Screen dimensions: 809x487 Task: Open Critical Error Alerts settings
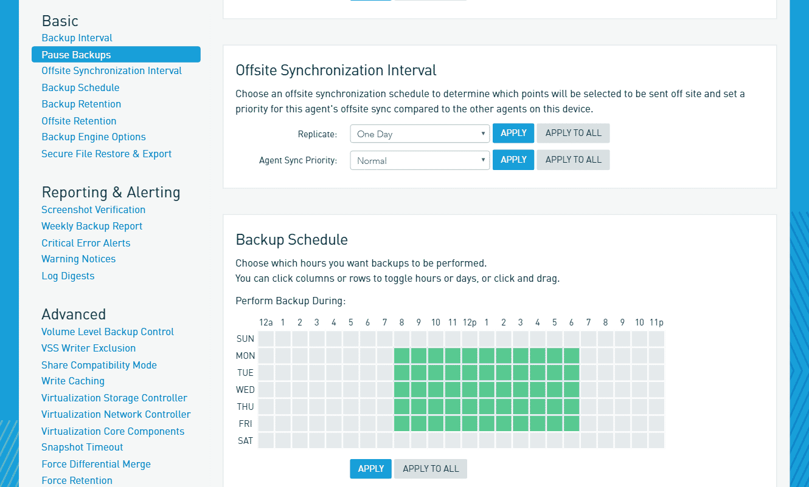(x=86, y=243)
